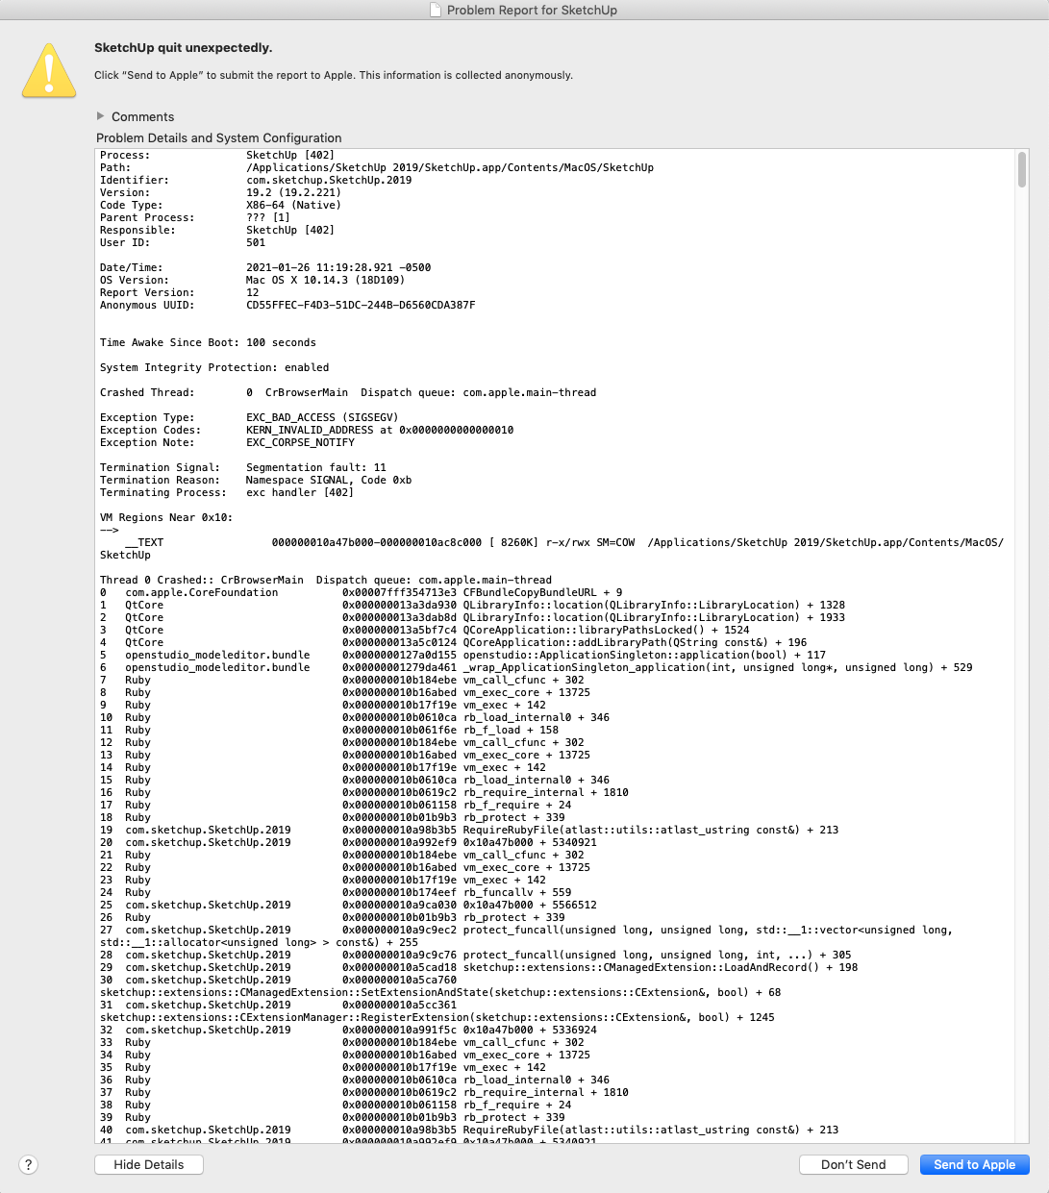1049x1193 pixels.
Task: Click Terminating Process exc handler line
Action: click(x=227, y=492)
